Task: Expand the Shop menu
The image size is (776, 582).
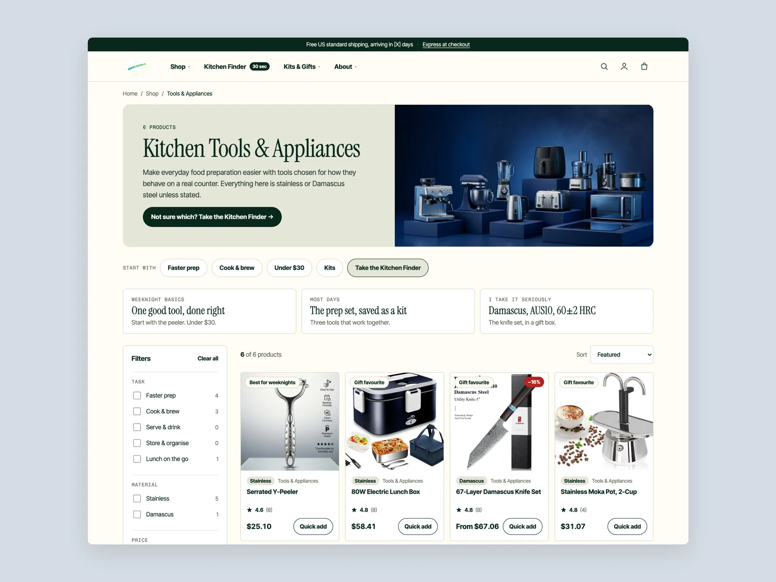Action: coord(180,67)
